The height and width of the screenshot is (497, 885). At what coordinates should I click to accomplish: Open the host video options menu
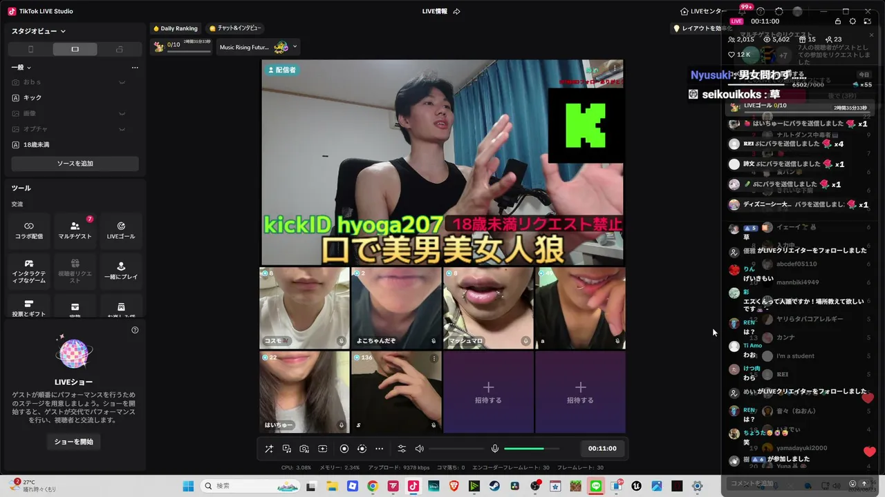click(x=615, y=68)
